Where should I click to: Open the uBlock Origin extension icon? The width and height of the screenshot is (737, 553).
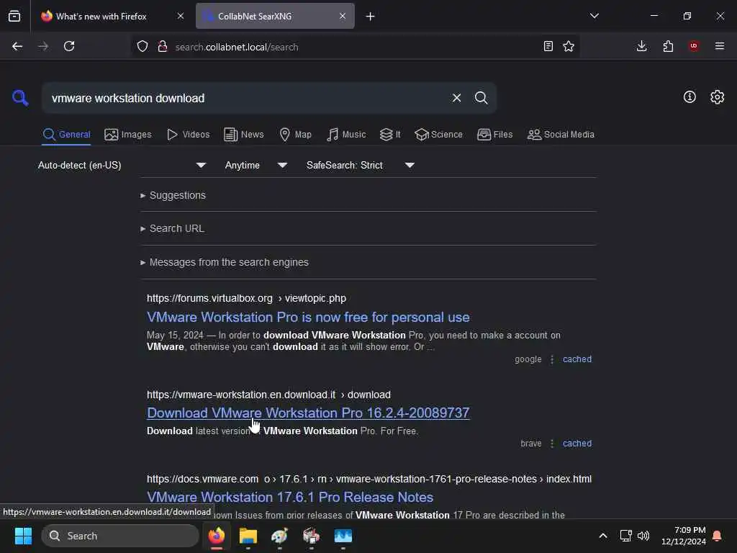[x=694, y=46]
